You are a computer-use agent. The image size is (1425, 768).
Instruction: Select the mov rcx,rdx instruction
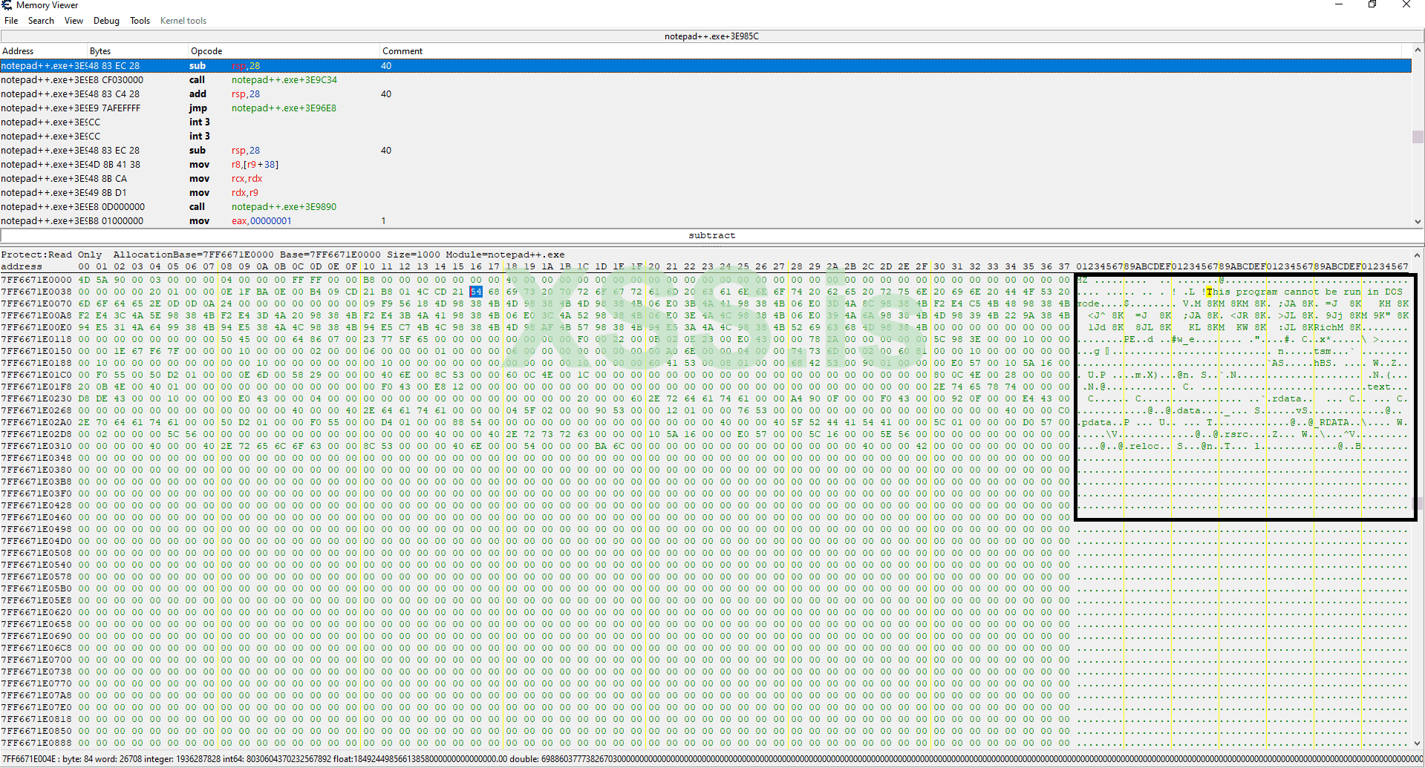point(705,179)
